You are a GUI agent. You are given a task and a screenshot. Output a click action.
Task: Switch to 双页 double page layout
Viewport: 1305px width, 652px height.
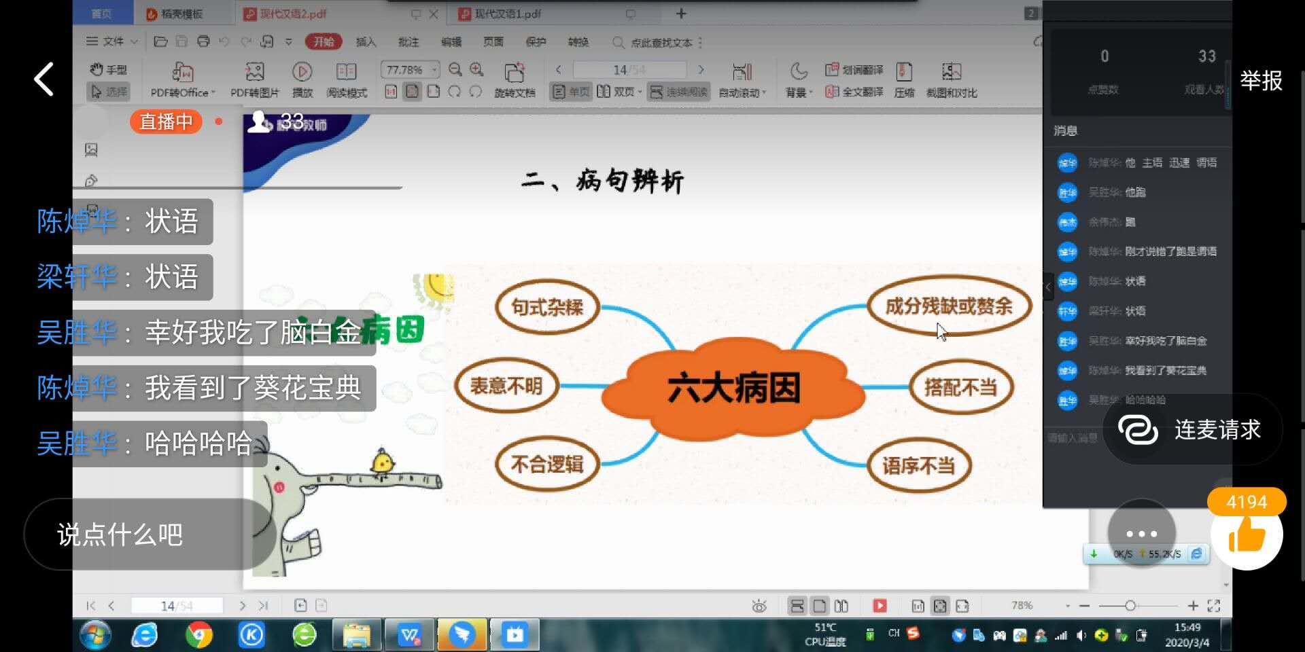[619, 92]
